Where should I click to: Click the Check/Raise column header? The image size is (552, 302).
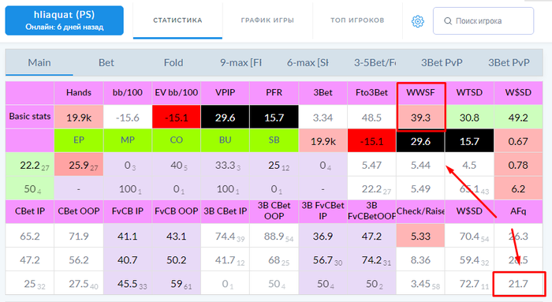coord(420,211)
